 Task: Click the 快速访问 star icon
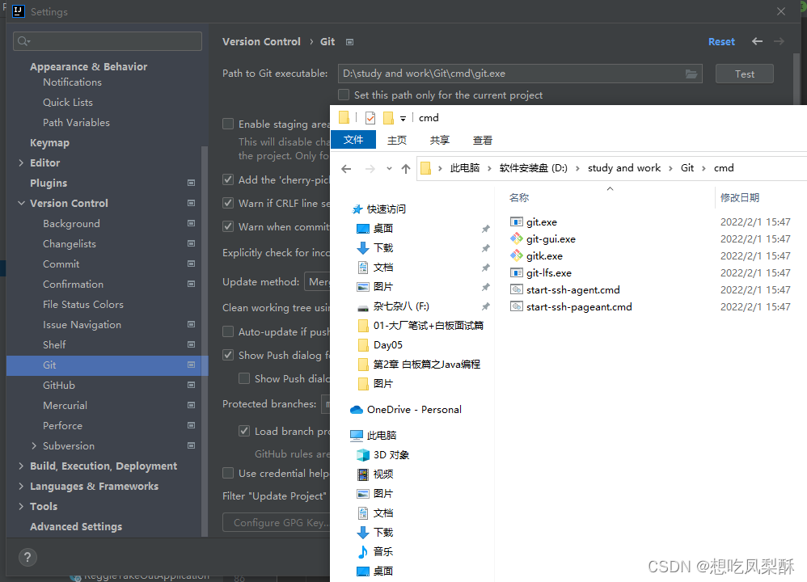pyautogui.click(x=357, y=209)
